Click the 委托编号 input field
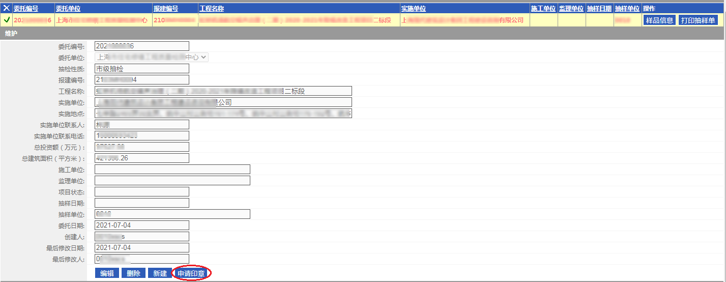Viewport: 726px width, 282px height. (x=142, y=46)
